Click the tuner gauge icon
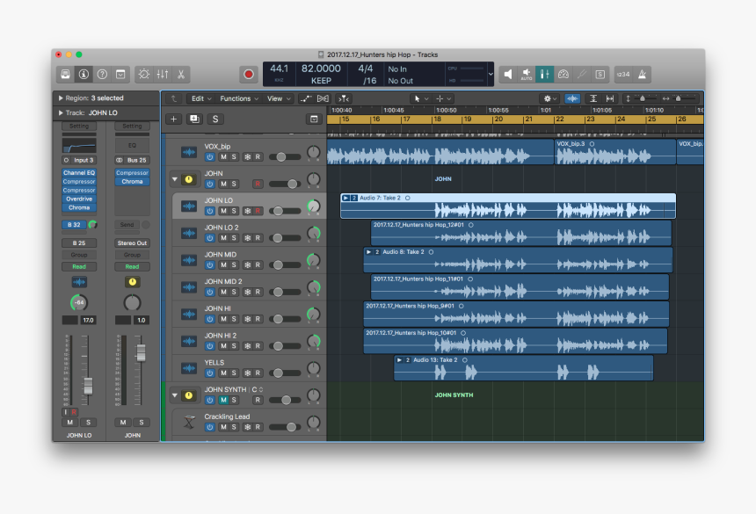Viewport: 756px width, 514px height. [563, 74]
